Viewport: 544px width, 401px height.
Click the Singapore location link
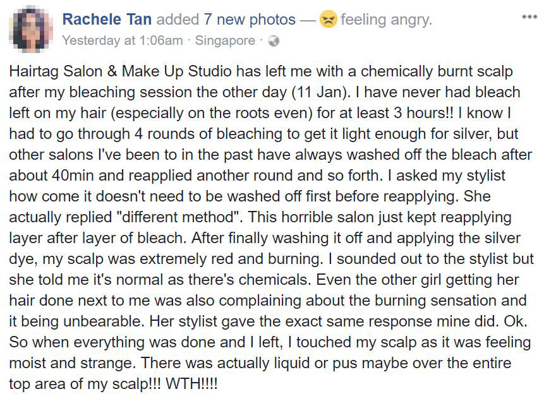(224, 42)
